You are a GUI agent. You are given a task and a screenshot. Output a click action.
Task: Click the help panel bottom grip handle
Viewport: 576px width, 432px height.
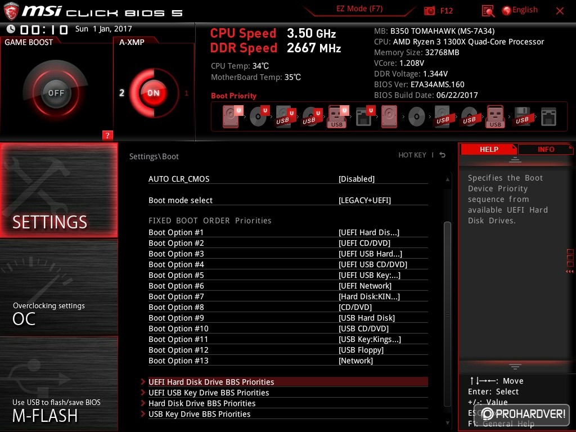coord(515,366)
